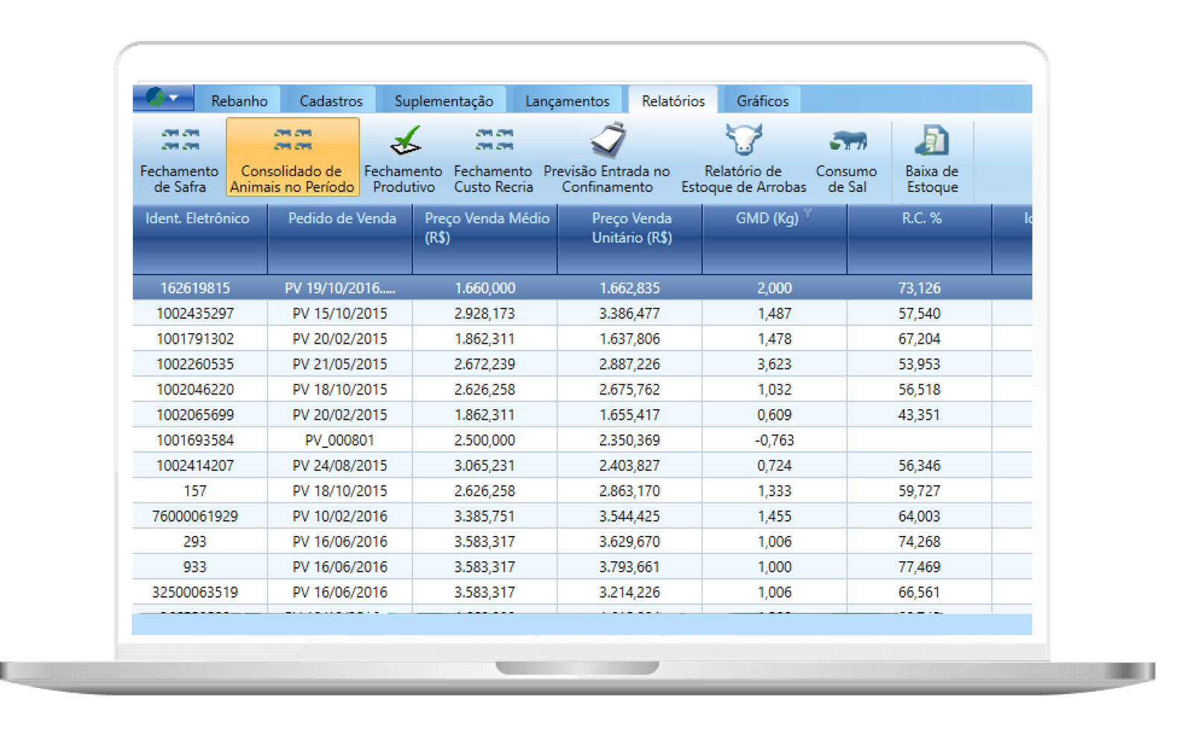Click average price 3.065,231
This screenshot has width=1193, height=735.
(x=485, y=466)
